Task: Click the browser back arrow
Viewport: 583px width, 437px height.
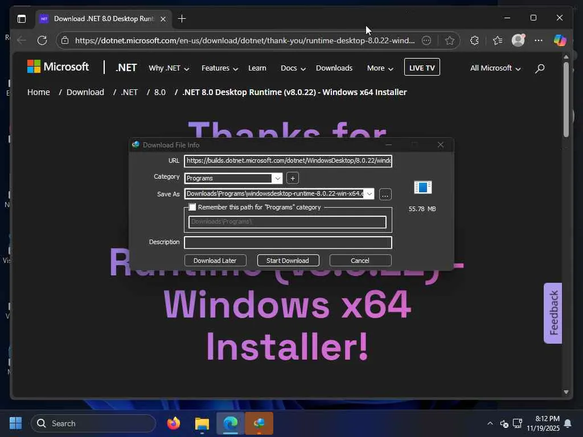Action: [x=22, y=40]
